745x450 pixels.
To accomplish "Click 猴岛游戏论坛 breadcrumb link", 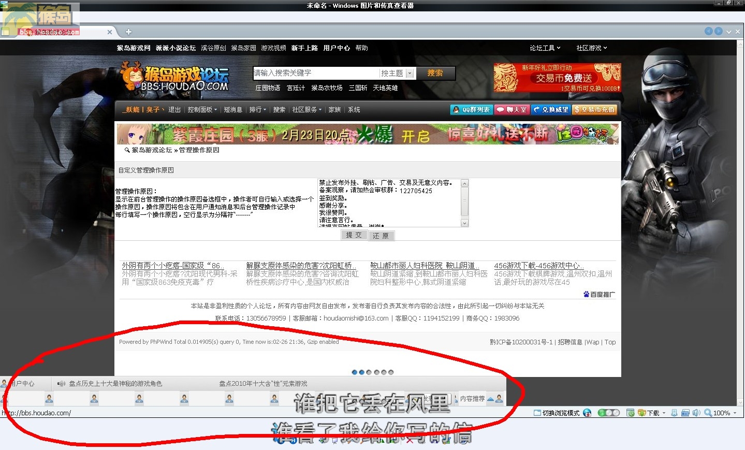I will click(152, 150).
